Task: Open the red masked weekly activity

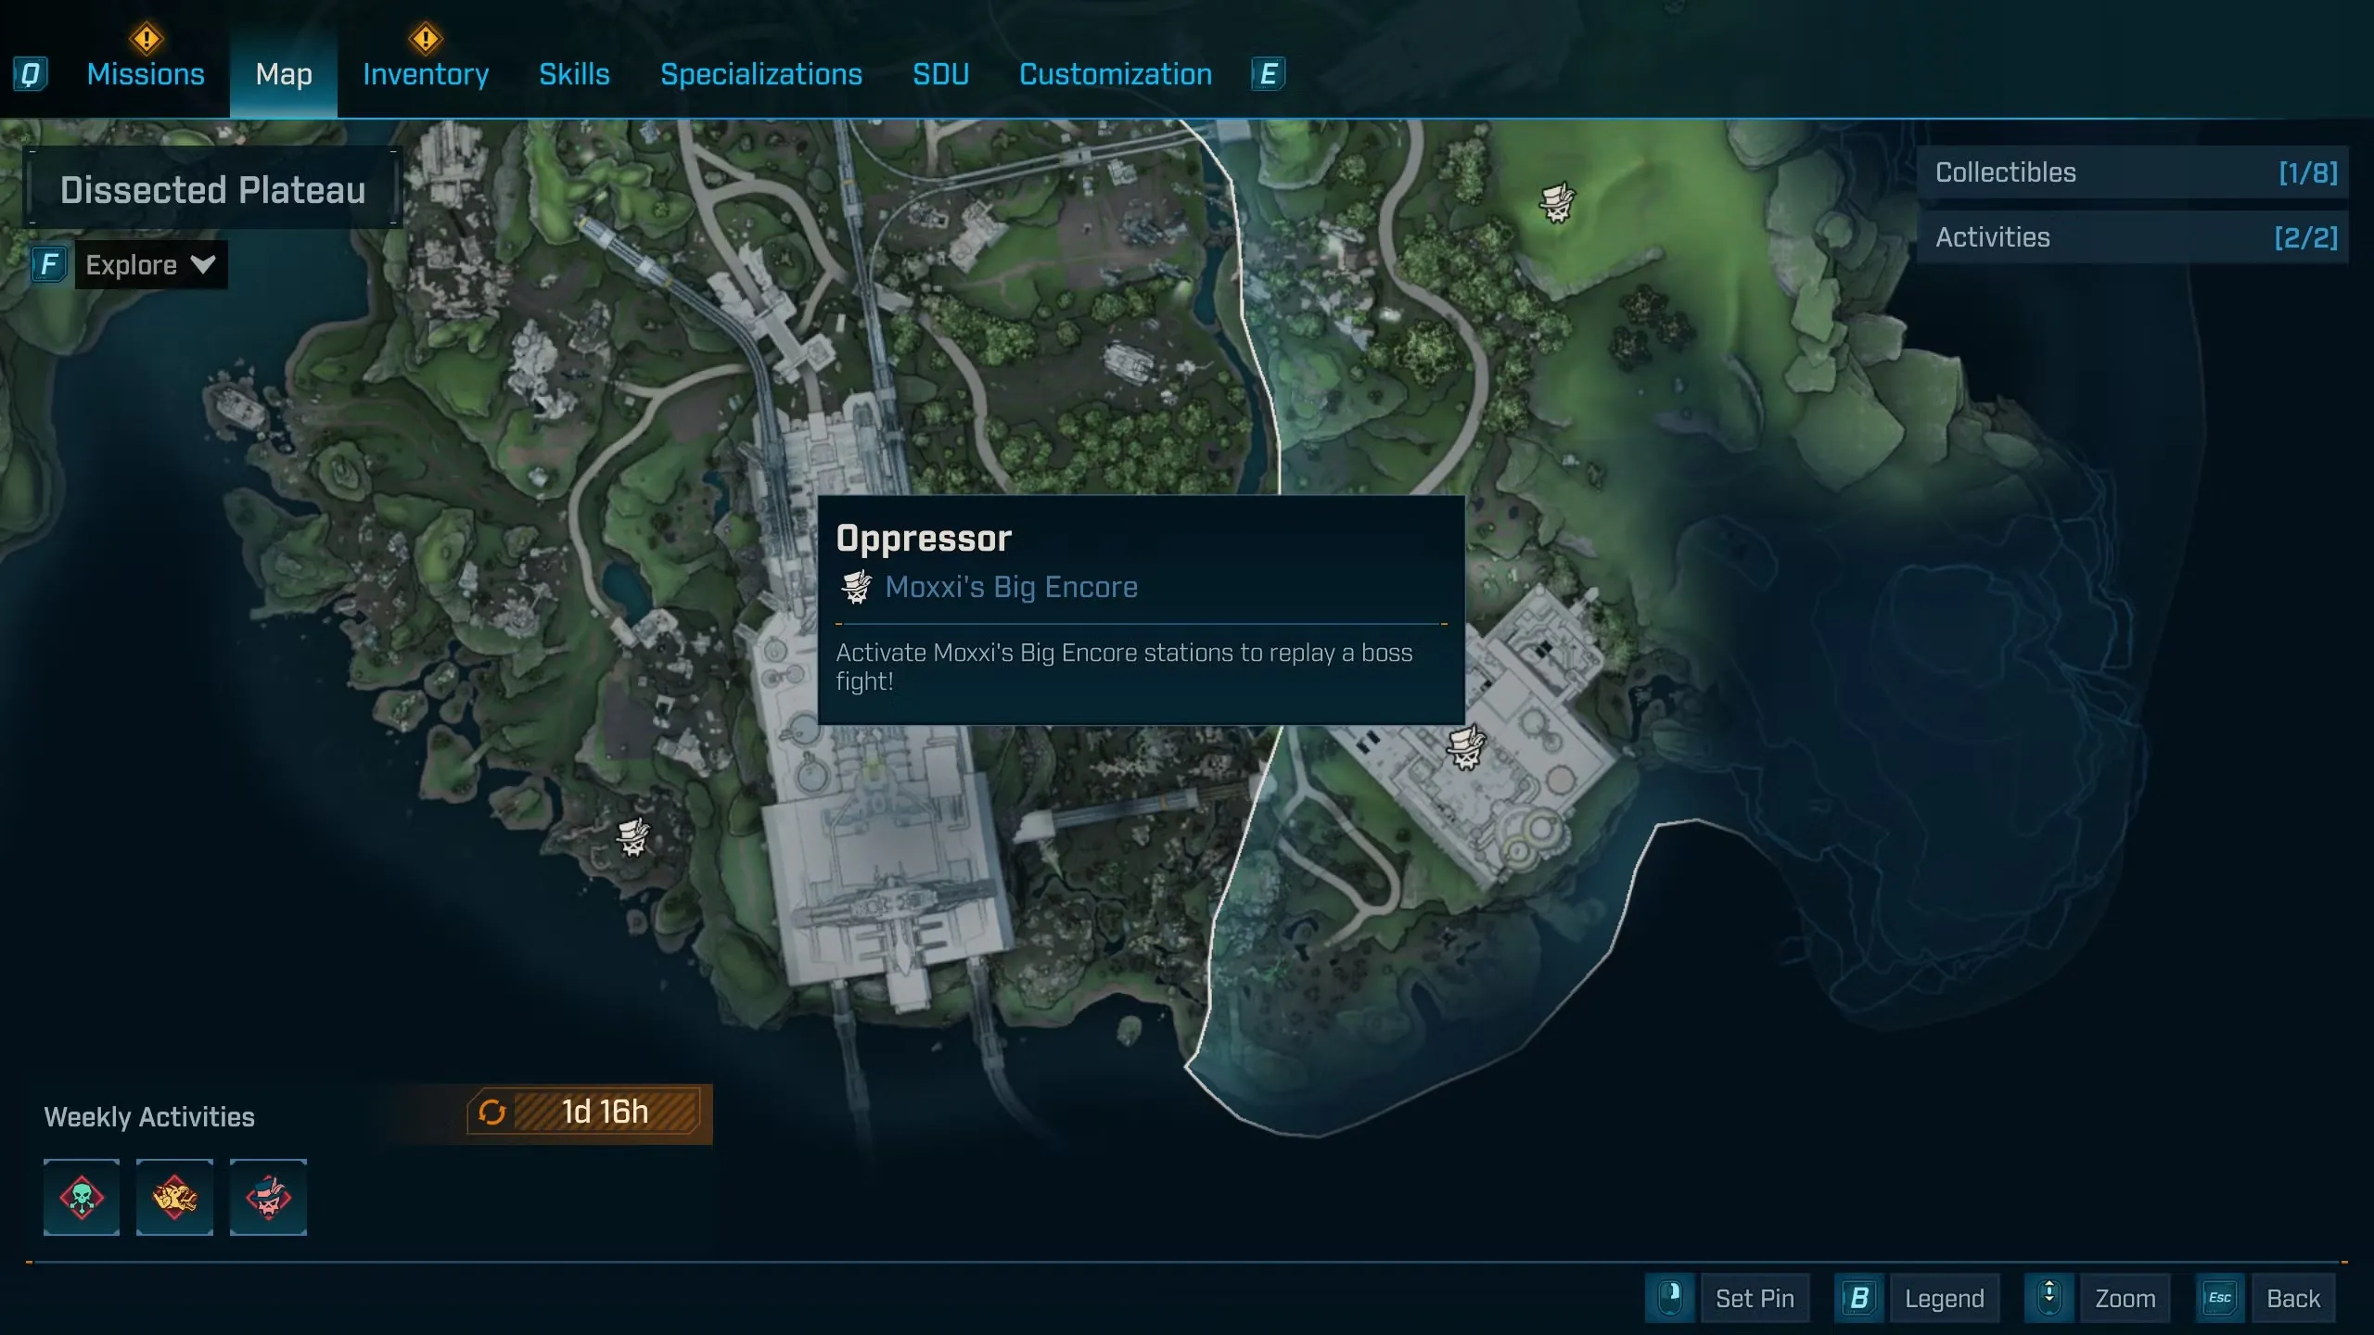Action: (268, 1197)
